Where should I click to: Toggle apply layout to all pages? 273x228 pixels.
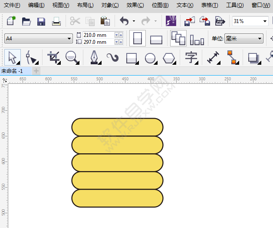(178, 39)
